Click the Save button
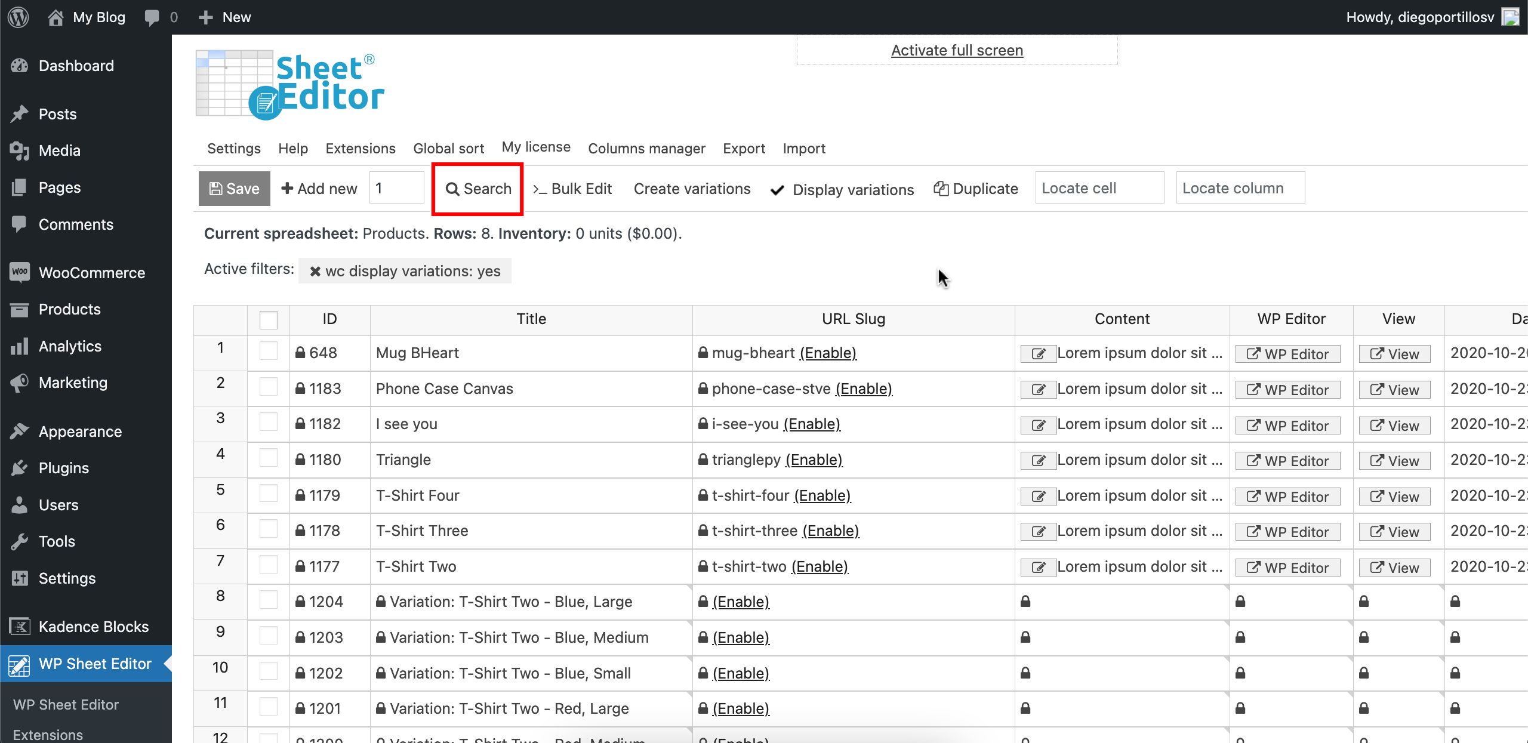Screen dimensions: 1528x743 pyautogui.click(x=235, y=189)
